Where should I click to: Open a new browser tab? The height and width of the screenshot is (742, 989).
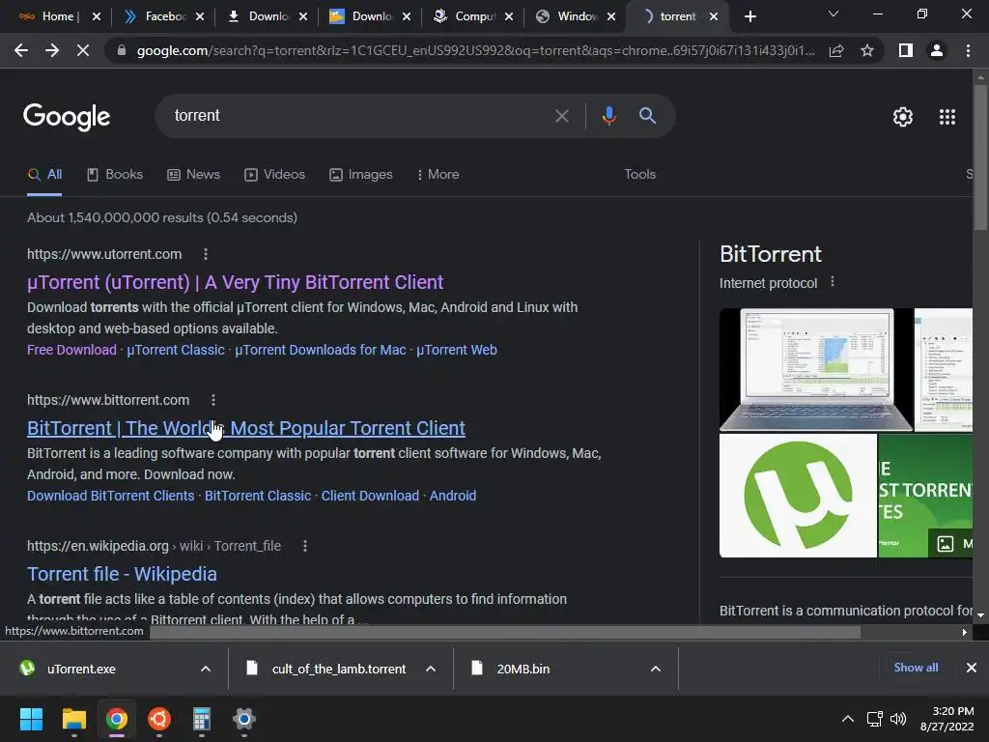[x=749, y=16]
